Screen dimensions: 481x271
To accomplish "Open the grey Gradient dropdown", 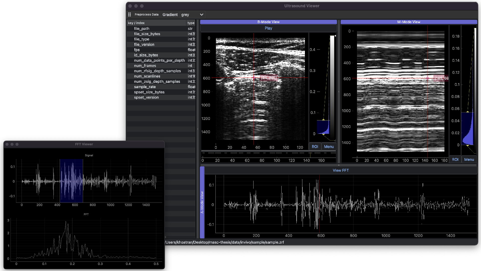I will tap(192, 15).
